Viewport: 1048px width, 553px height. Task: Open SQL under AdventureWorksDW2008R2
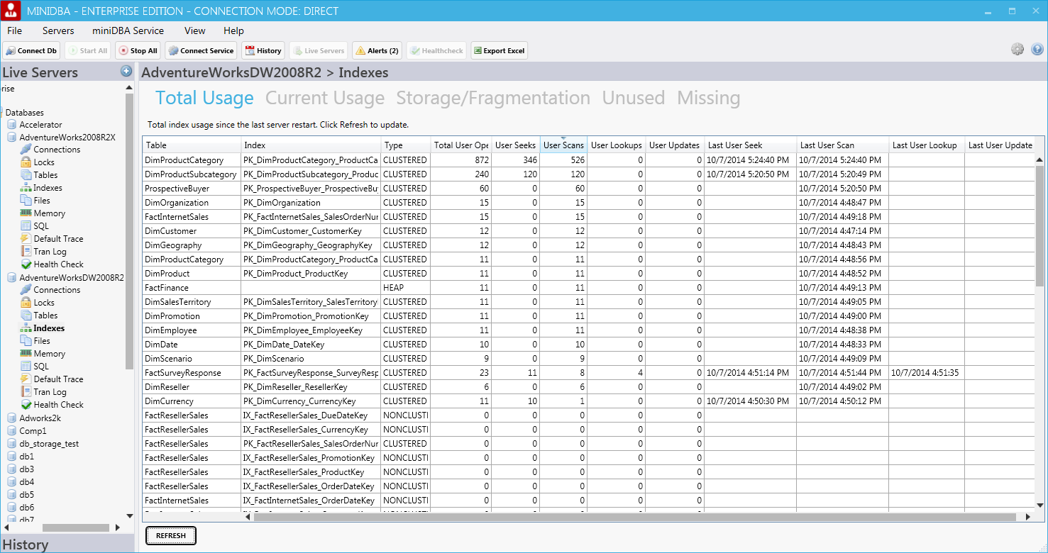tap(41, 367)
